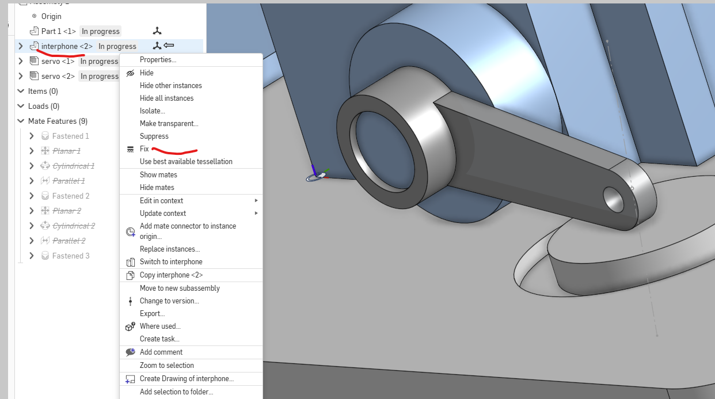
Task: Click the Fix hatch icon
Action: click(x=130, y=149)
